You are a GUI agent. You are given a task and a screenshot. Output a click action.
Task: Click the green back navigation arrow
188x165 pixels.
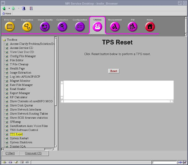(4, 8)
